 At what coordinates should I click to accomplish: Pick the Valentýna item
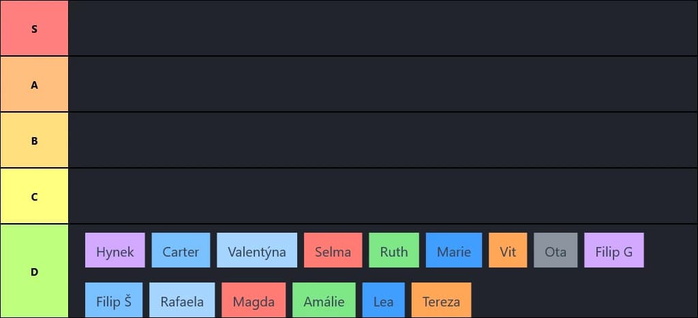point(257,250)
